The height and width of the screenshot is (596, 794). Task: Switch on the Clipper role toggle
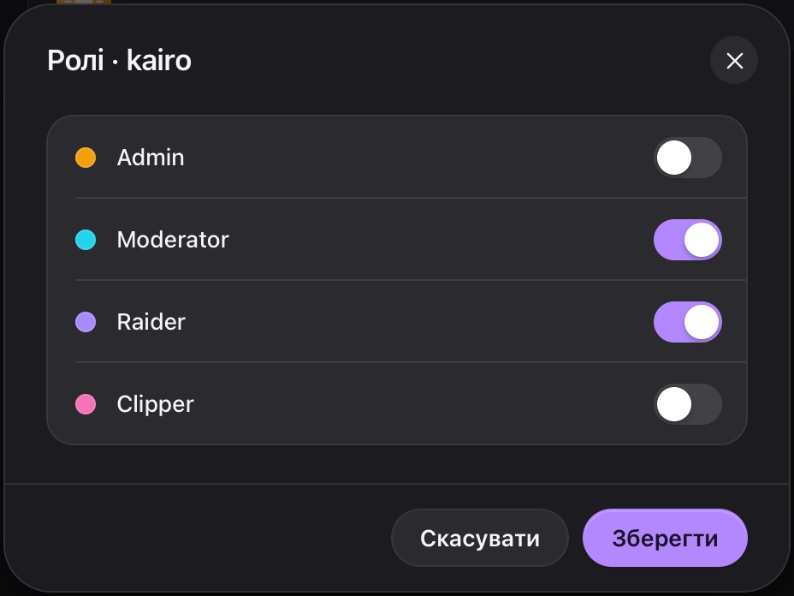tap(688, 404)
